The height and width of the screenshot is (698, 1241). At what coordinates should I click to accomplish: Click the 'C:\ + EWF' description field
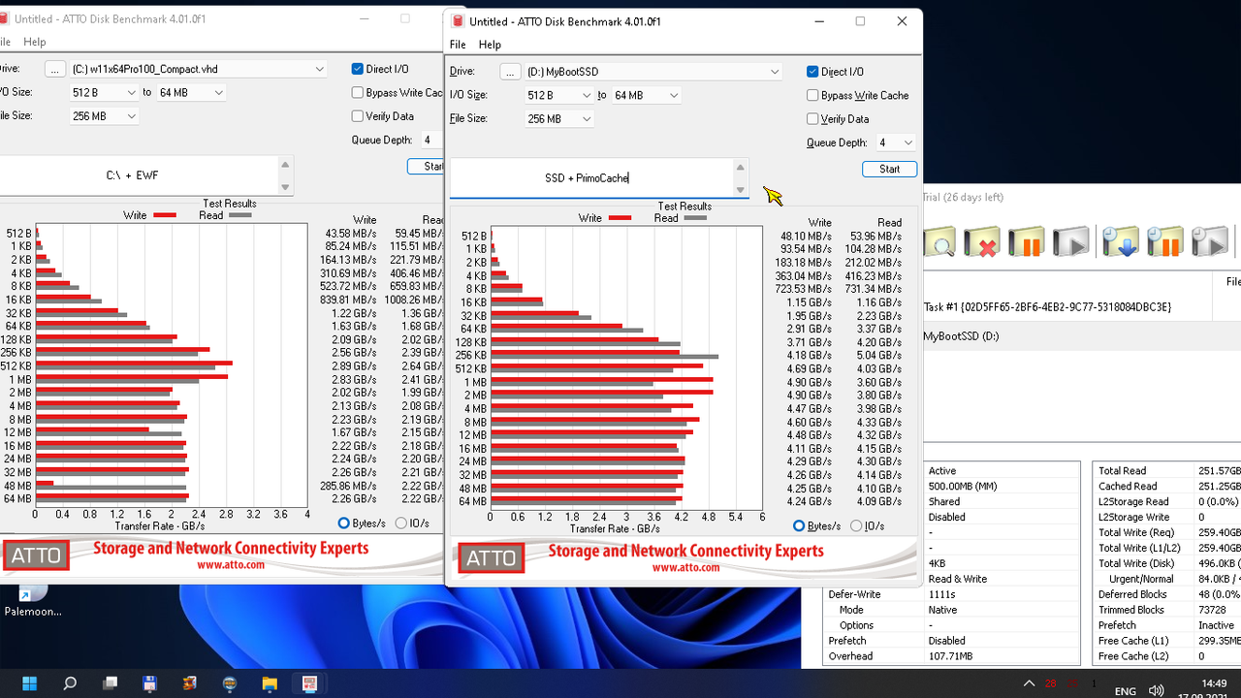(x=139, y=175)
